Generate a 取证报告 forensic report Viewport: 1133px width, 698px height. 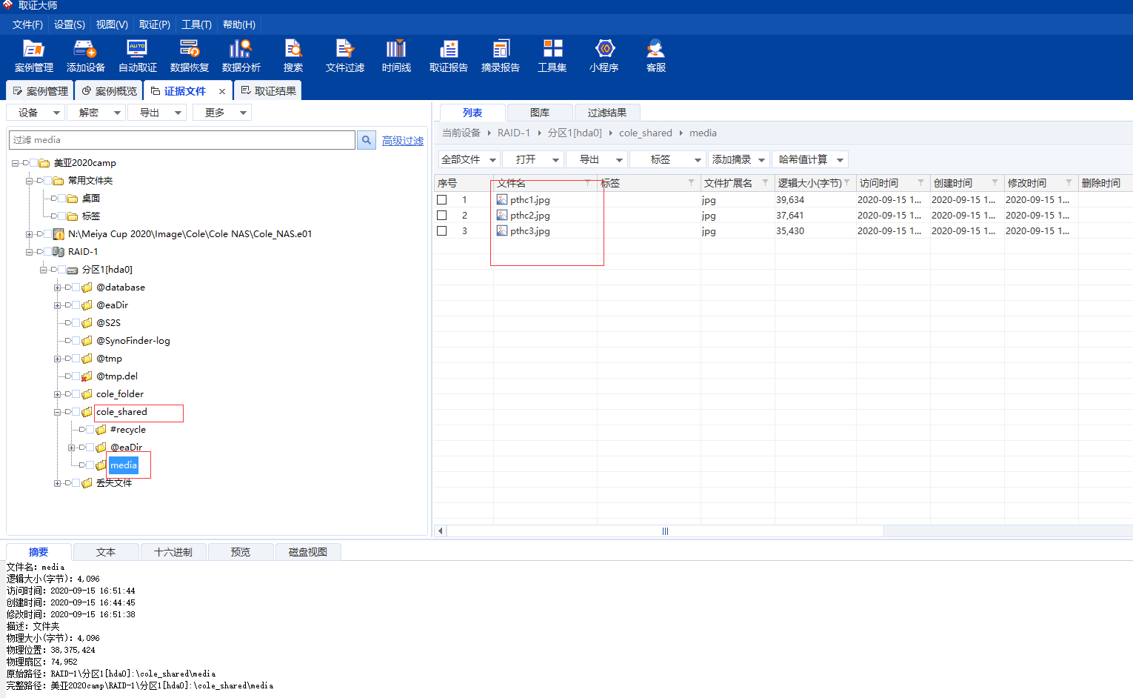(449, 56)
